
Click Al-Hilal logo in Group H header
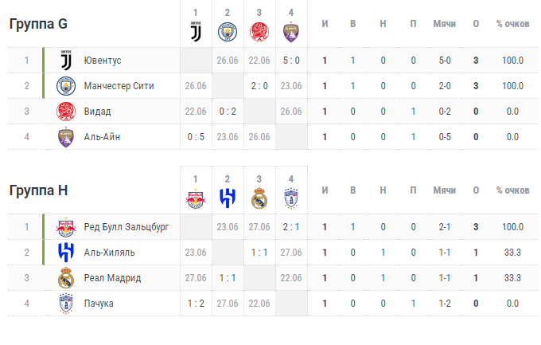[x=228, y=198]
